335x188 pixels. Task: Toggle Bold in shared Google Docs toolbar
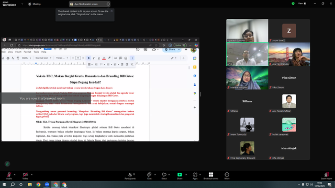tap(88, 58)
